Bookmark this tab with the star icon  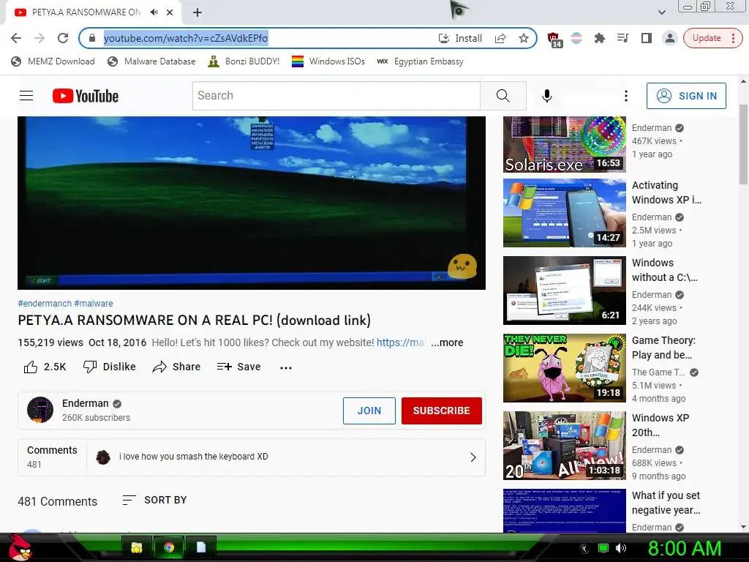(524, 38)
